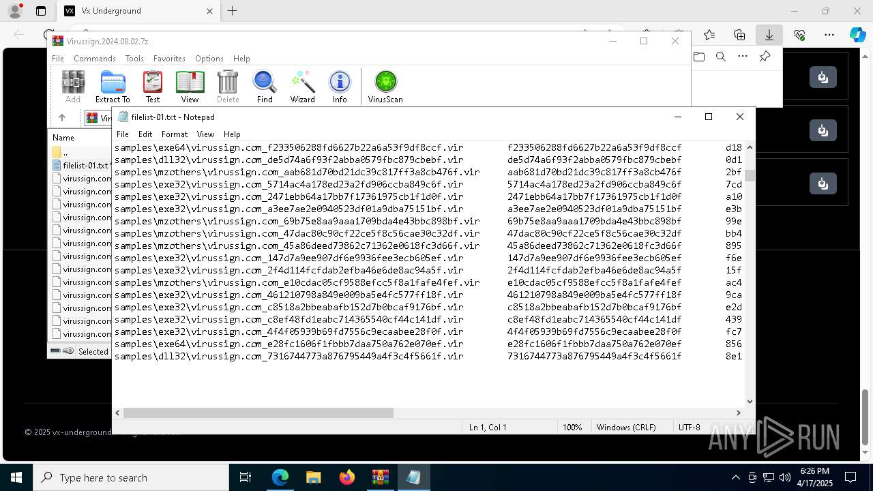
Task: Click line with e28fc1606f1fbbb7daa750a762e070ef.vir
Action: point(428,344)
